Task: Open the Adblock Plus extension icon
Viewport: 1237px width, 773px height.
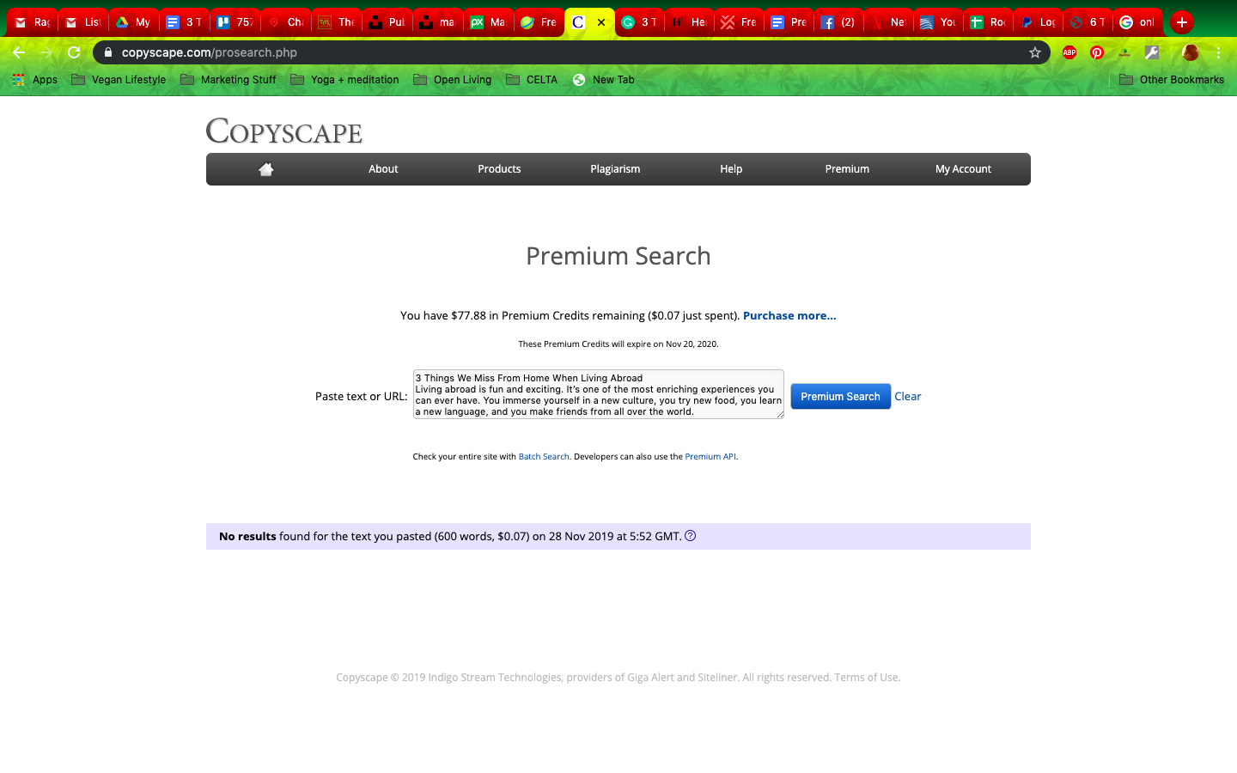Action: pos(1069,52)
